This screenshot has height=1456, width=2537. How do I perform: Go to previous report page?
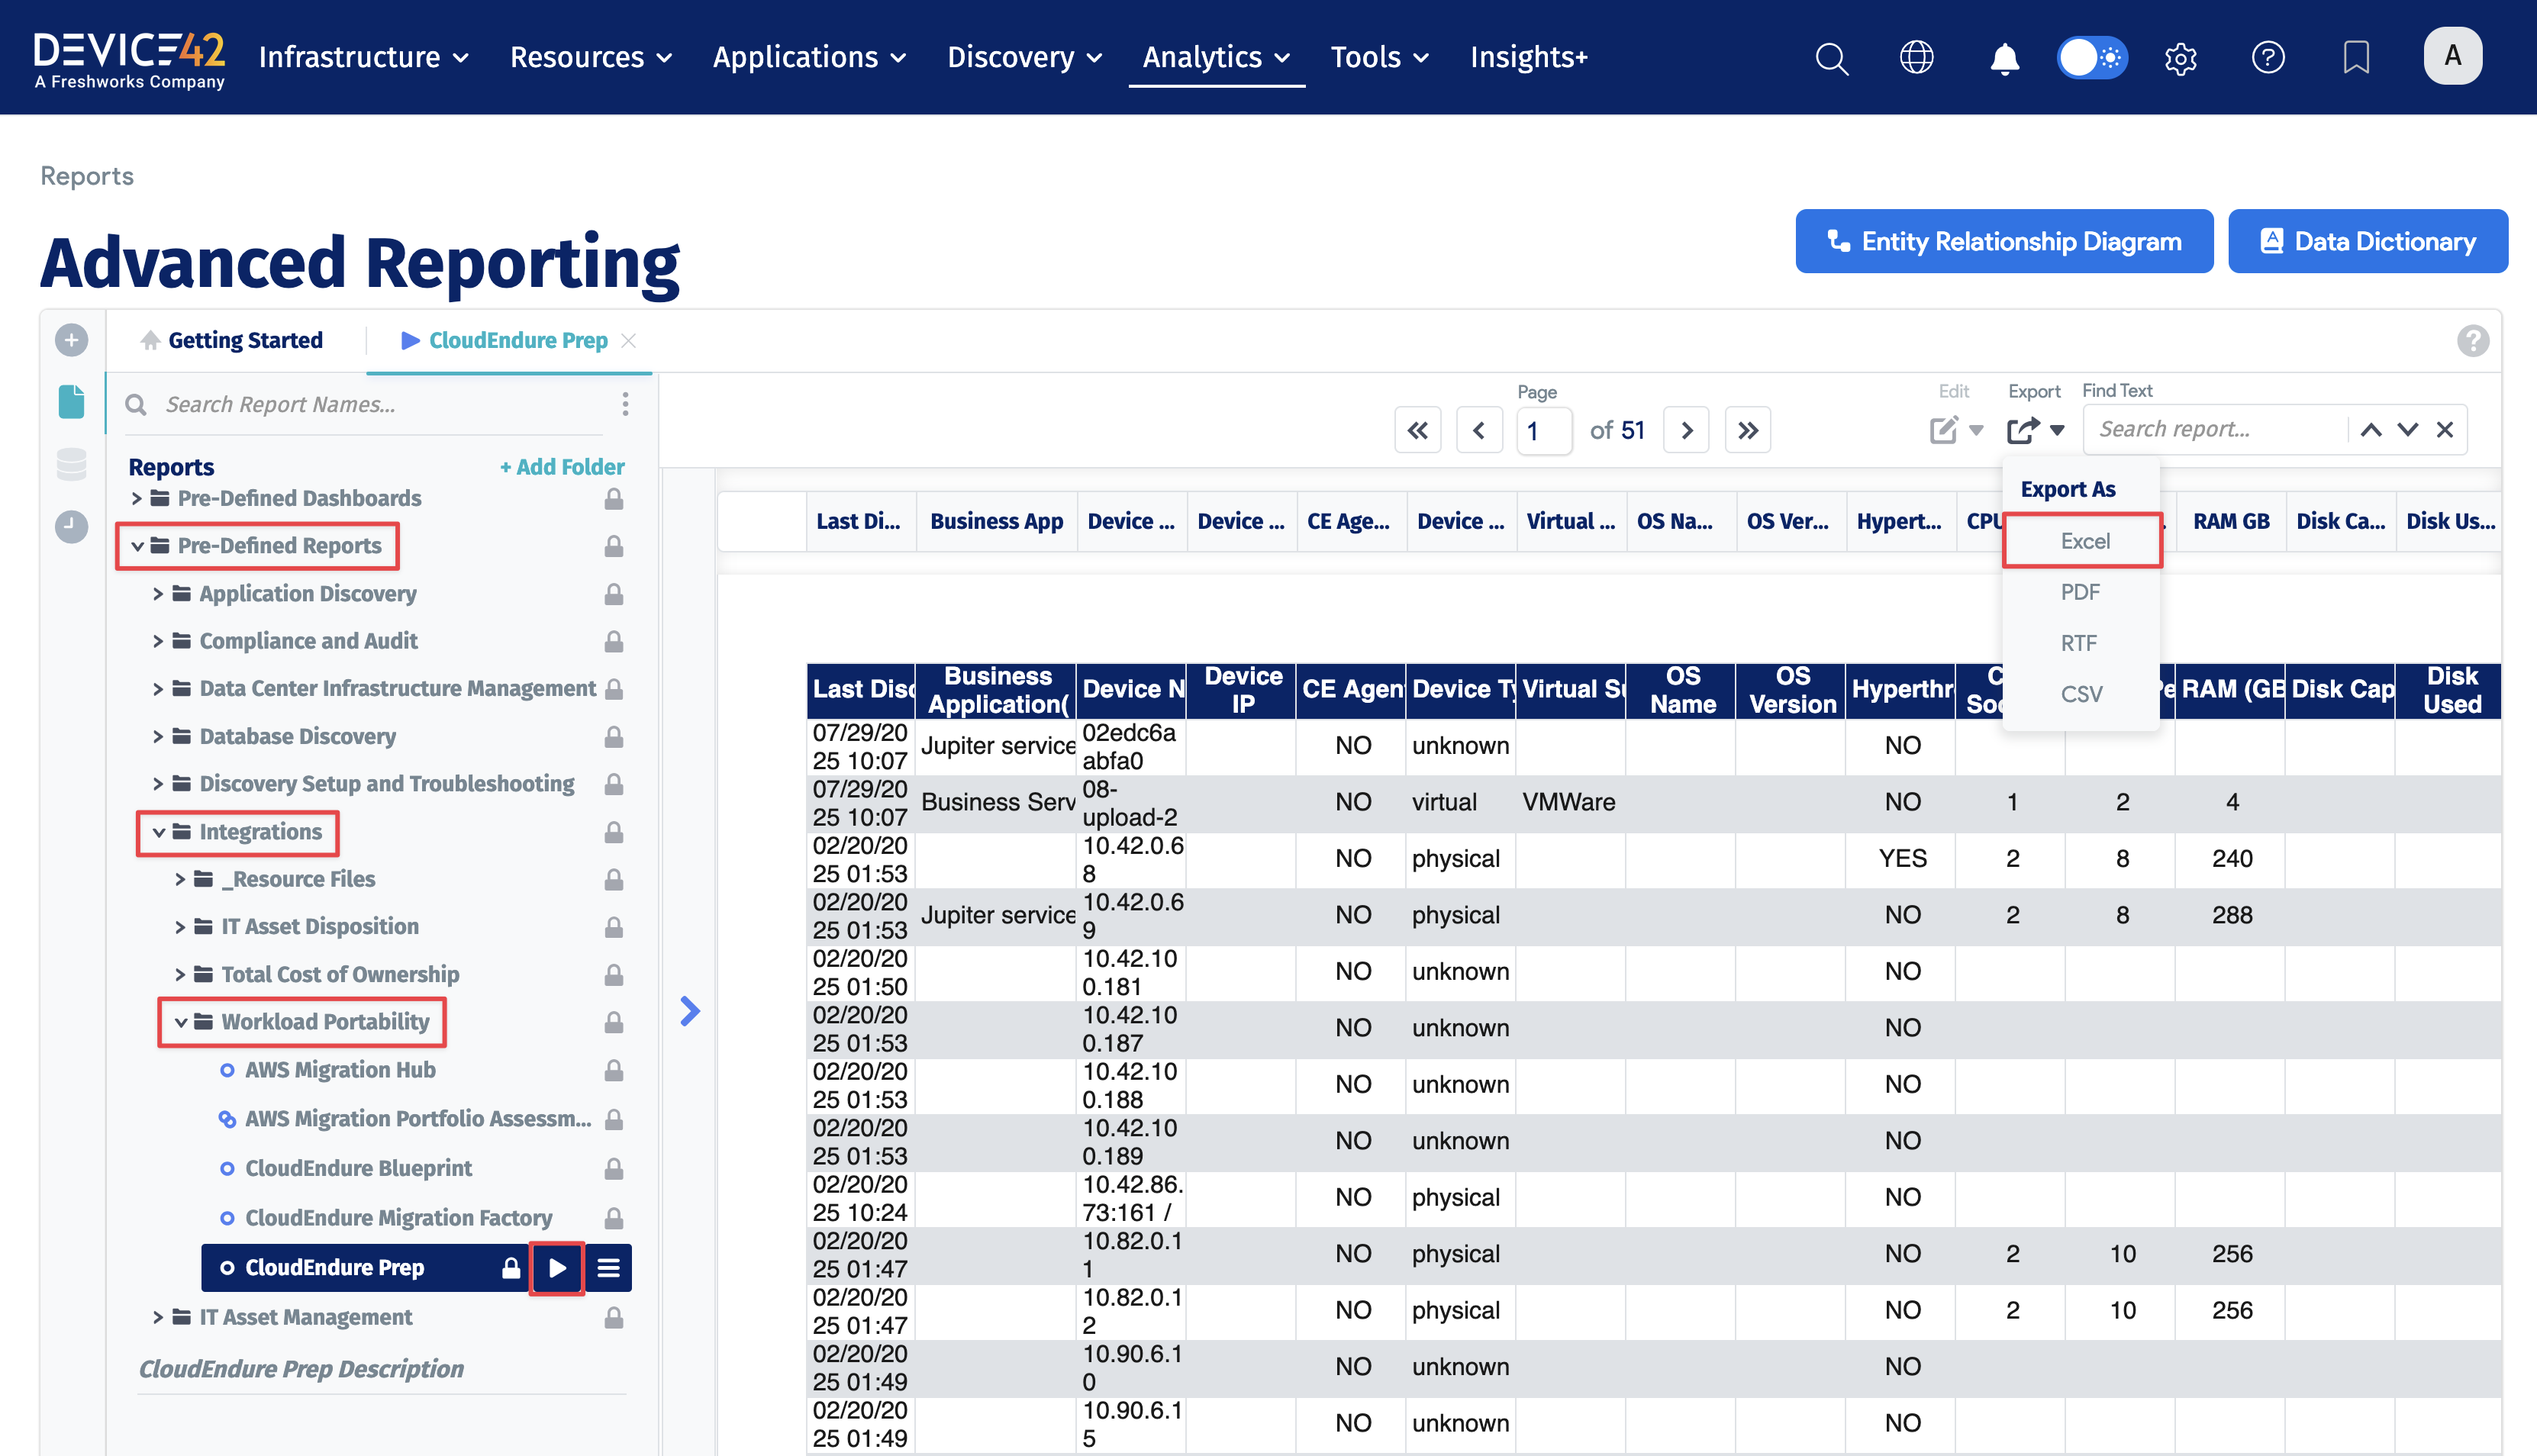[1479, 430]
